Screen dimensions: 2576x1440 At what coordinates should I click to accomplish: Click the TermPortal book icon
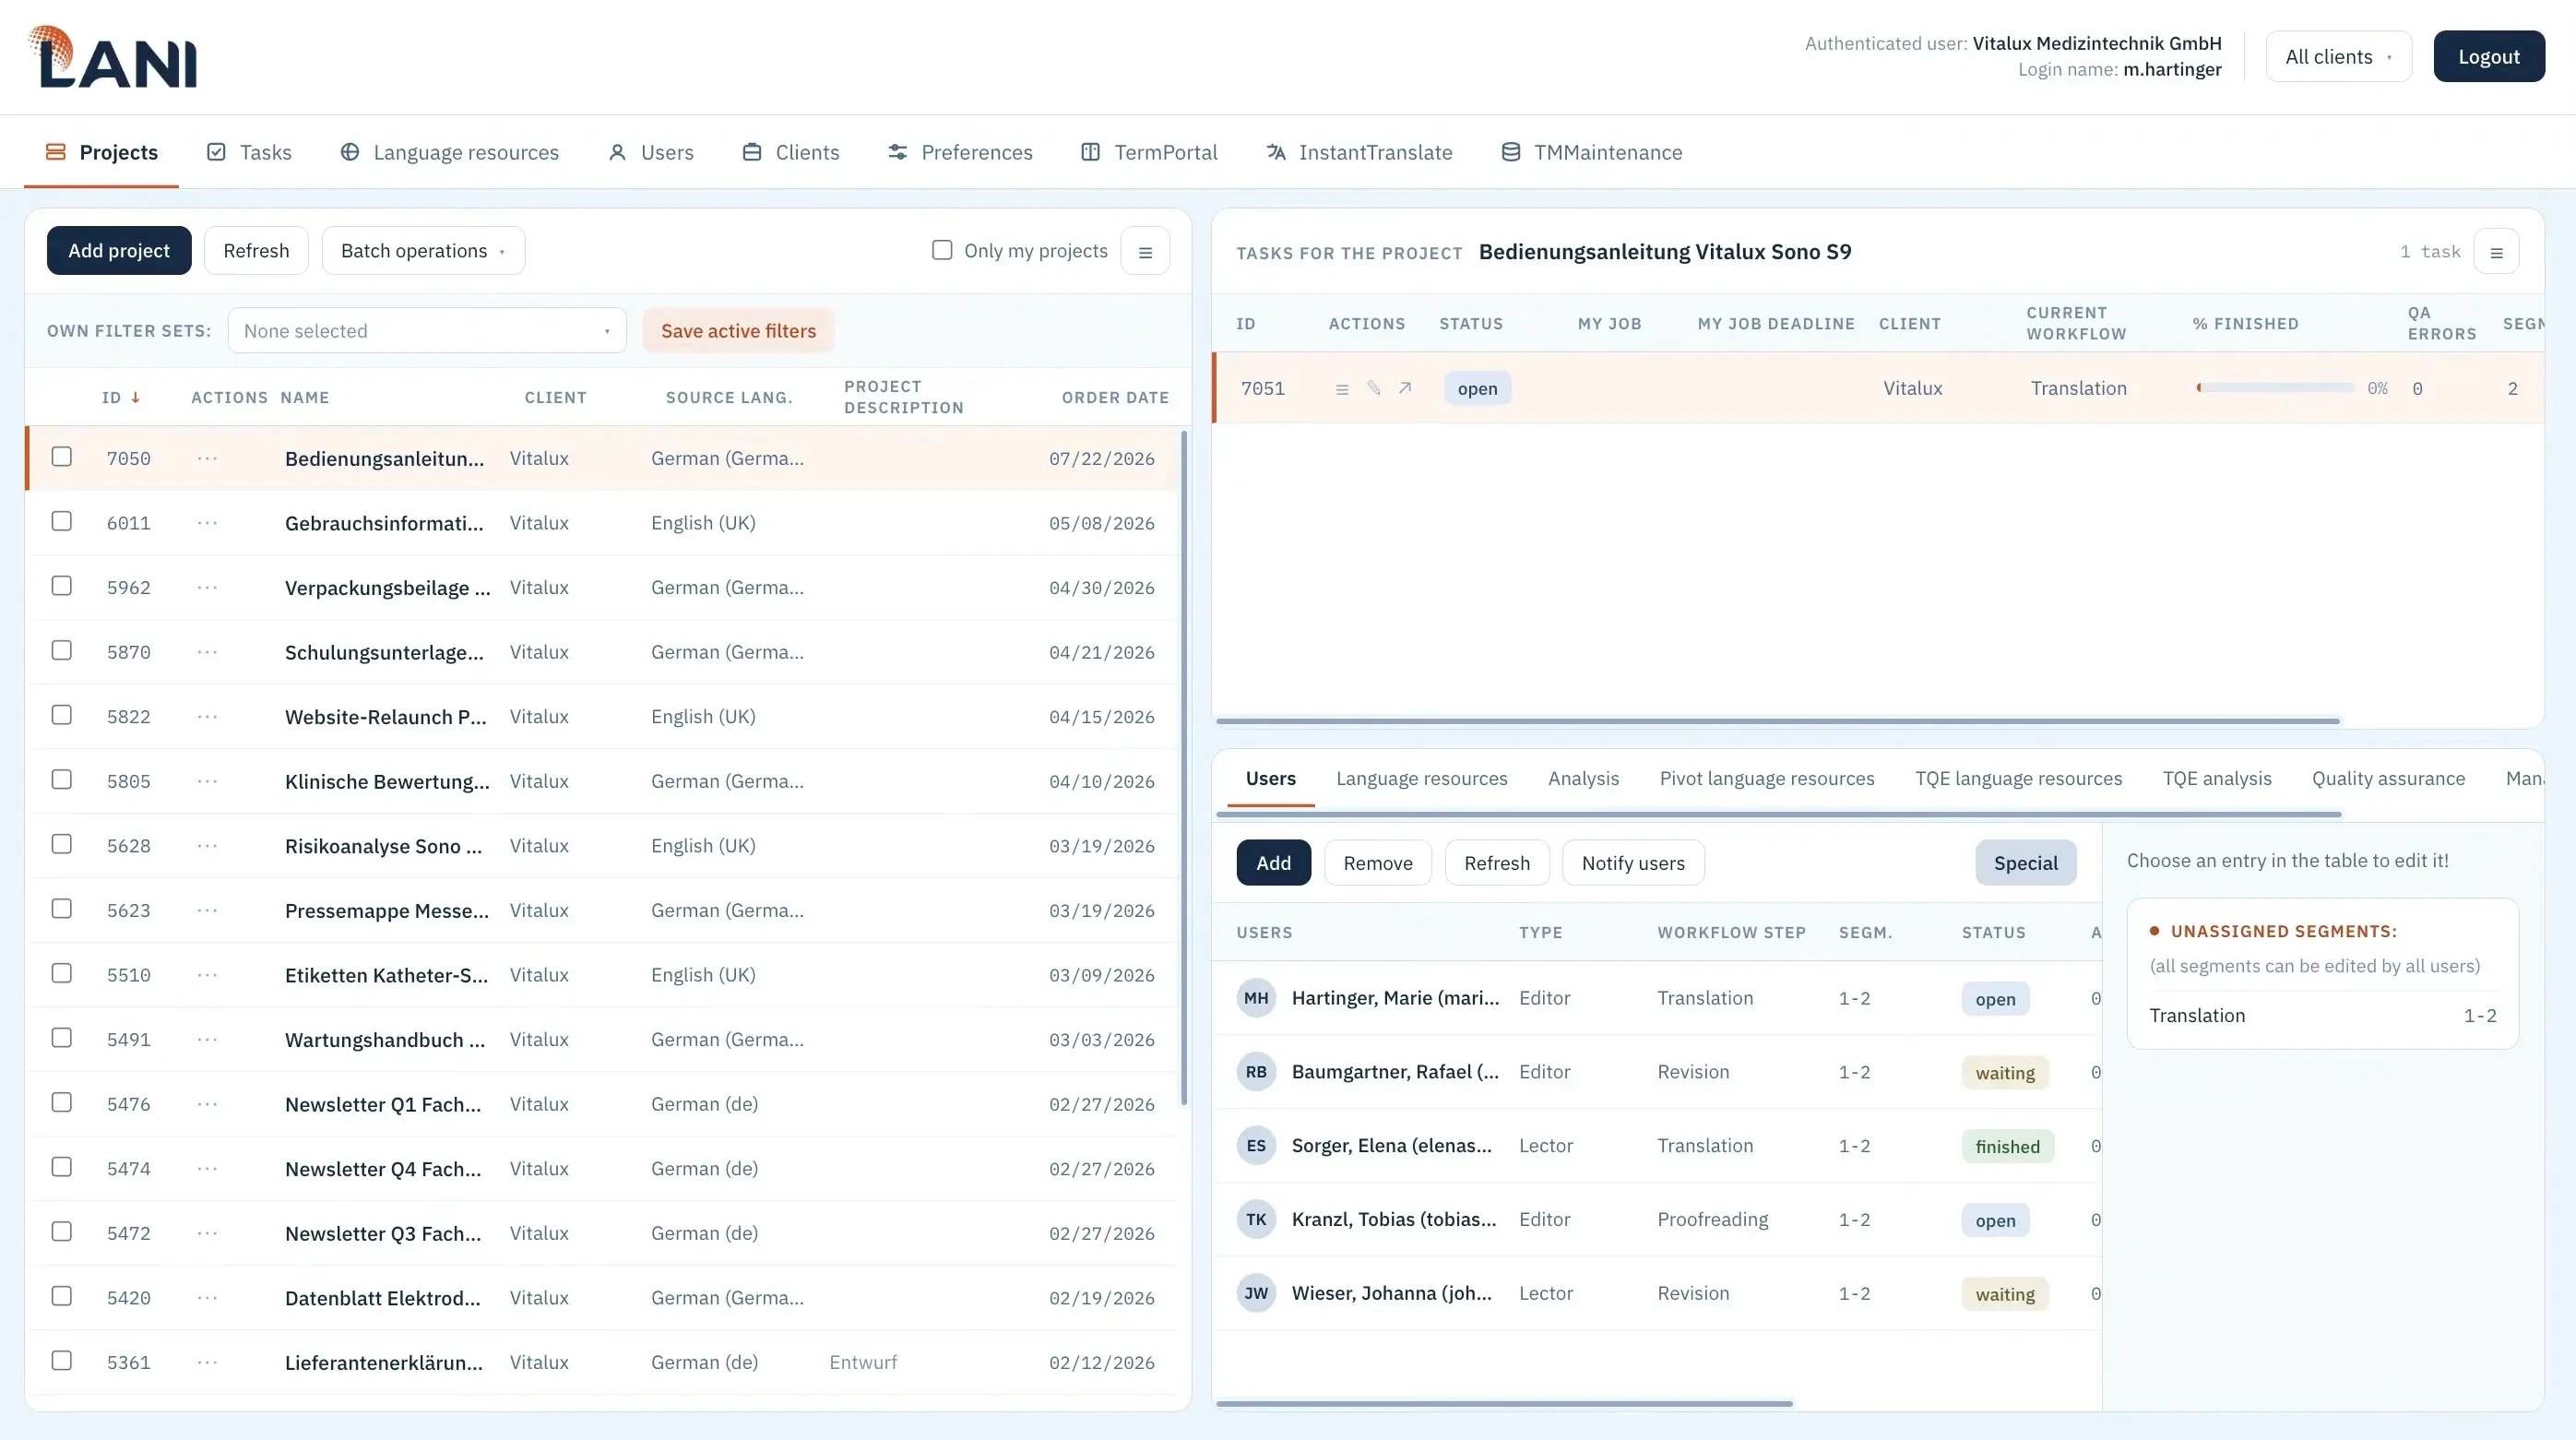click(1090, 152)
